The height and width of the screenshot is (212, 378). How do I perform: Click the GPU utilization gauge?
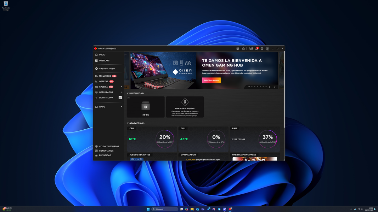click(x=216, y=139)
